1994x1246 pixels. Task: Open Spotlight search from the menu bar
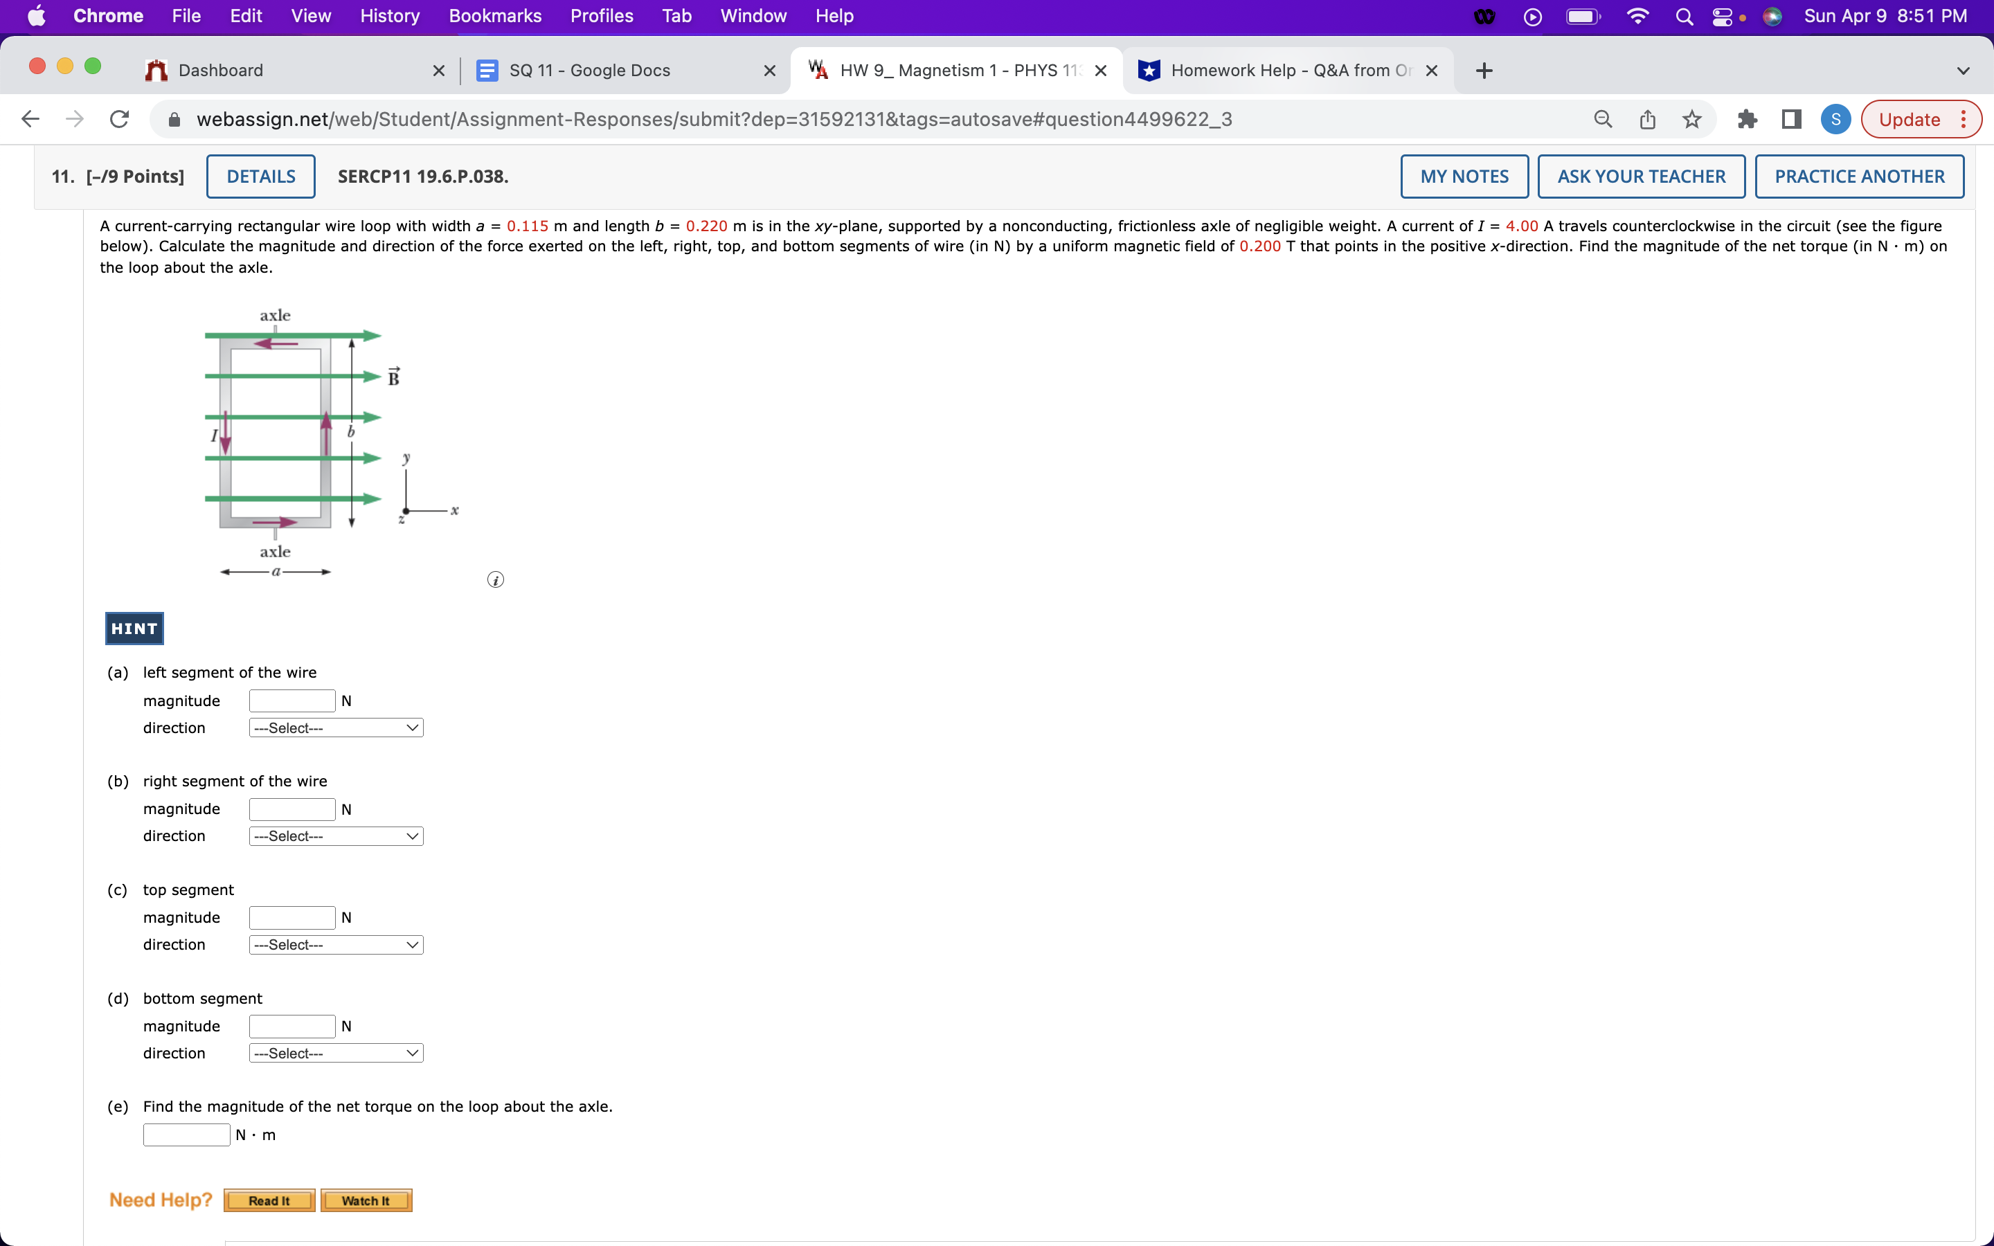point(1685,16)
